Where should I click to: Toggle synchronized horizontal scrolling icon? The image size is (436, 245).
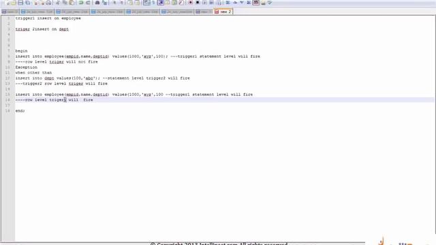137,3
